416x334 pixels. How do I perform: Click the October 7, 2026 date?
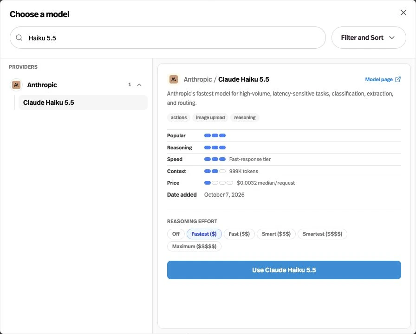click(224, 194)
